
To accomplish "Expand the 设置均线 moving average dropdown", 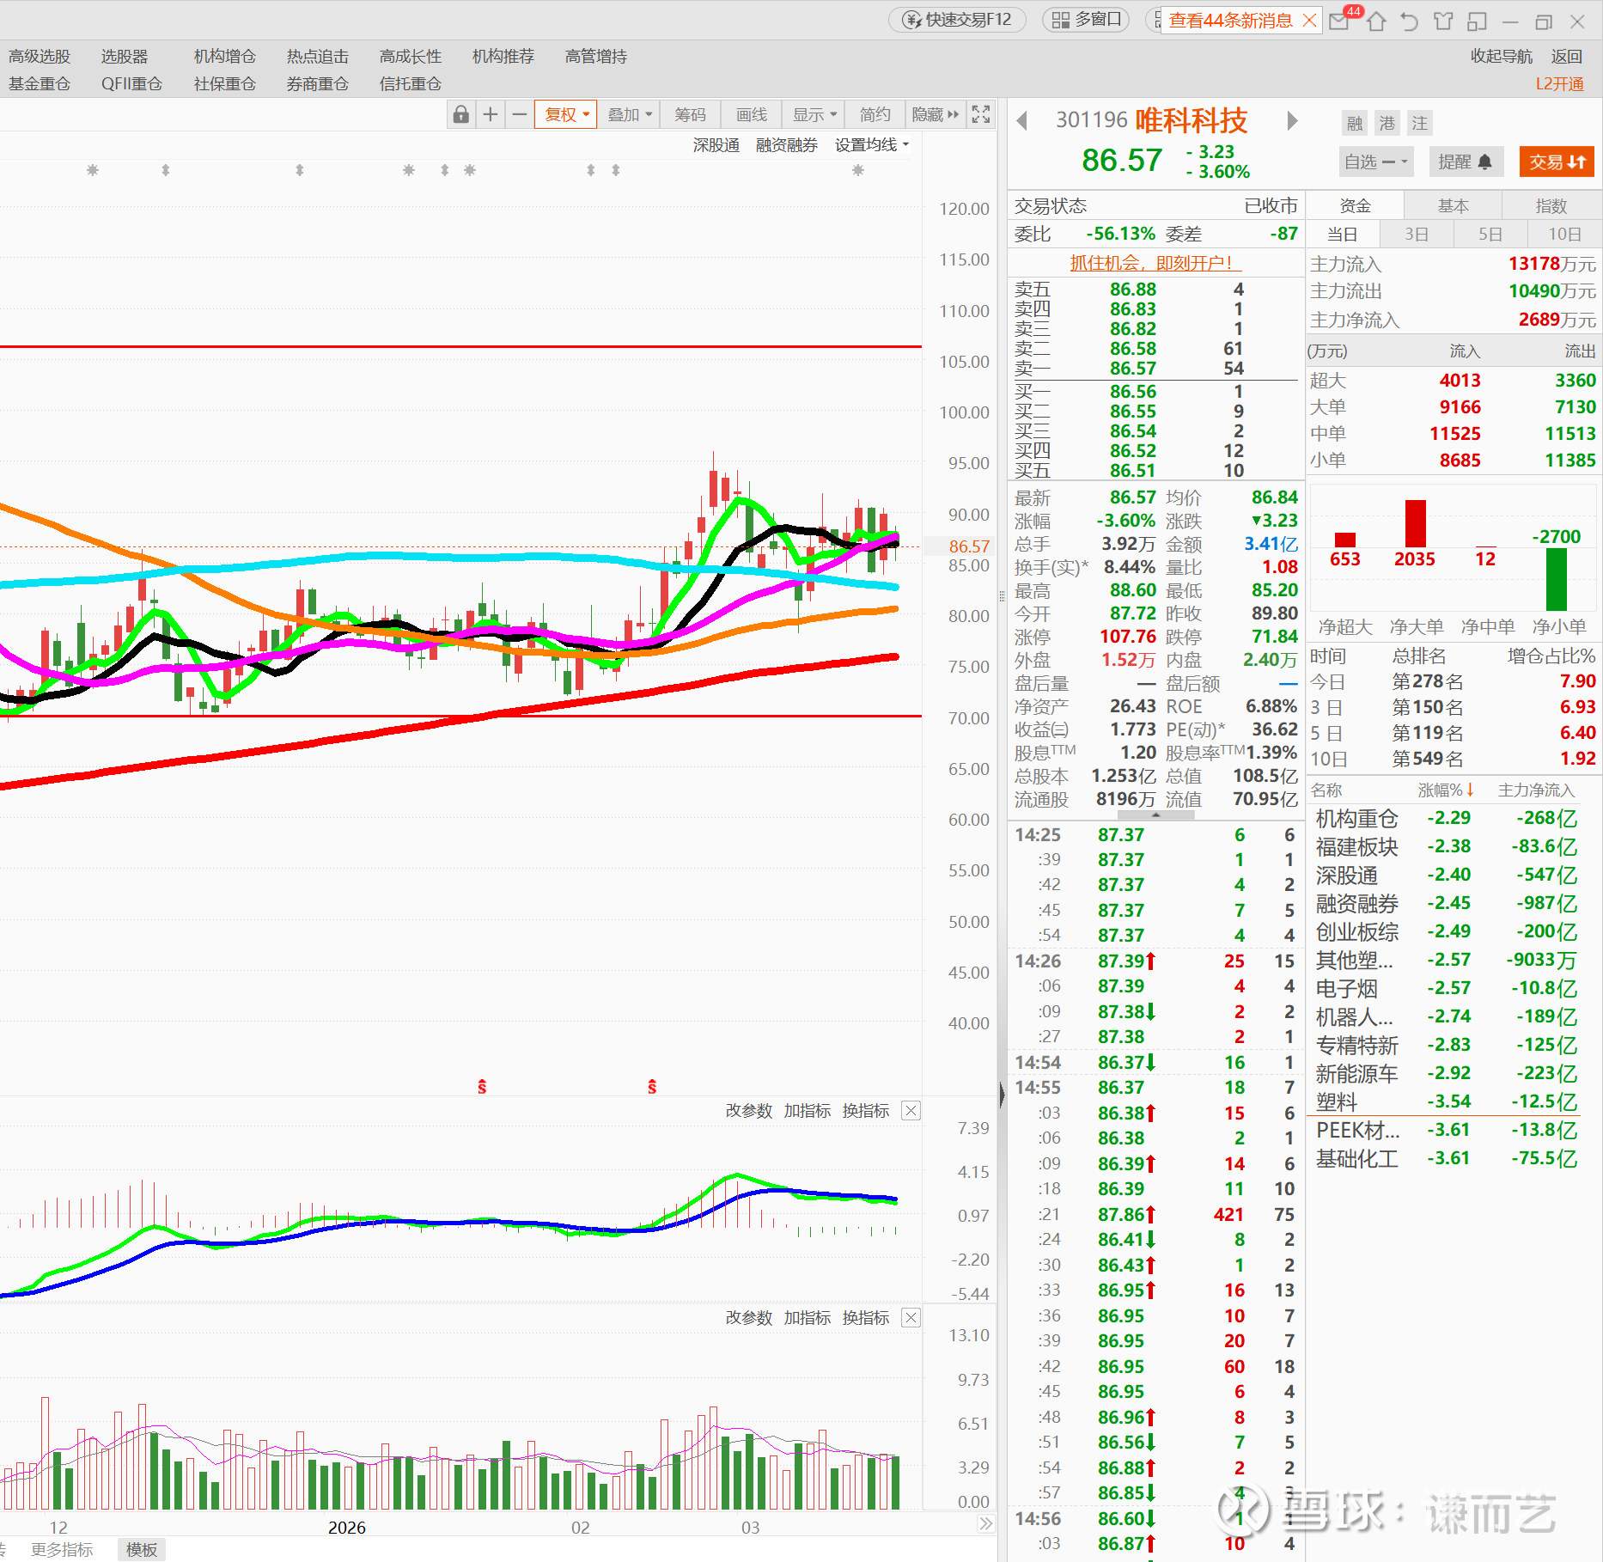I will [x=871, y=145].
